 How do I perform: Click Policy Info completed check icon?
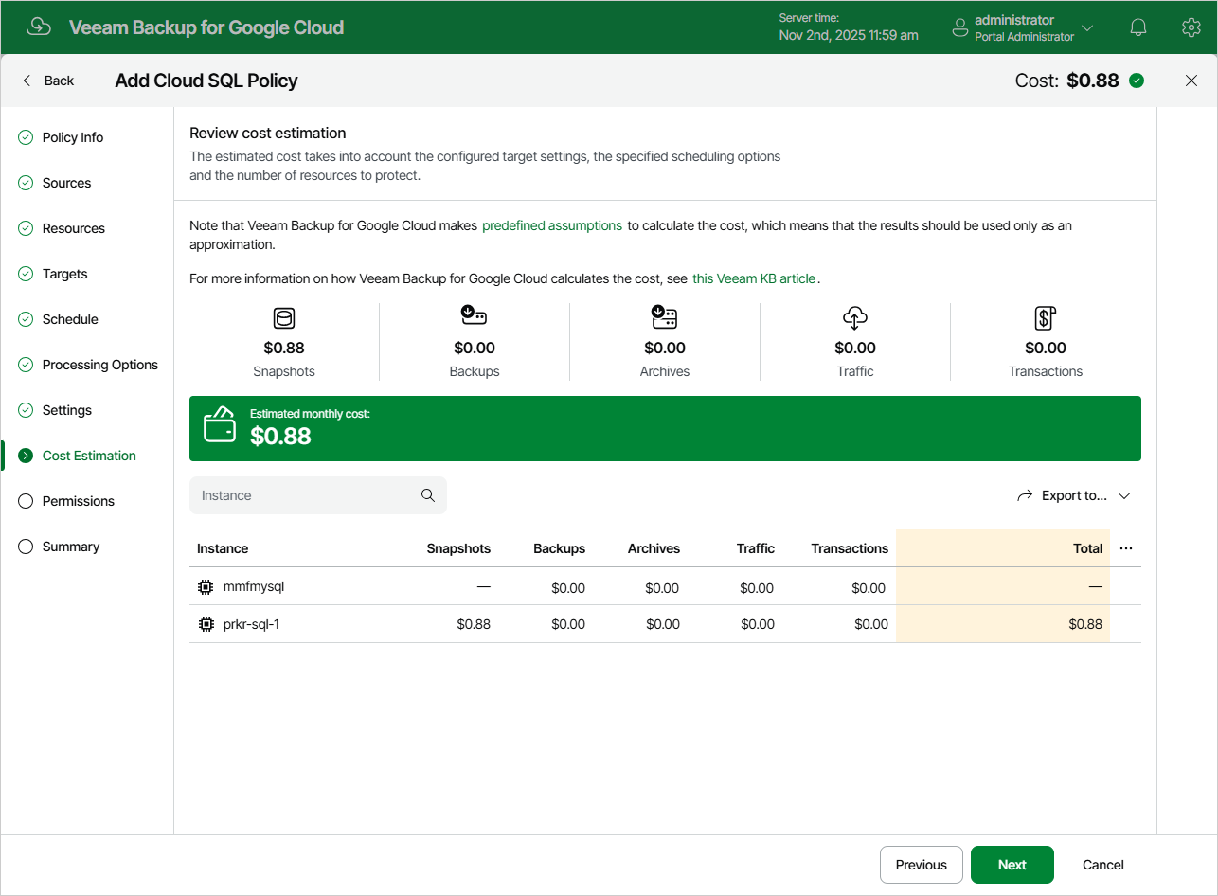(26, 137)
